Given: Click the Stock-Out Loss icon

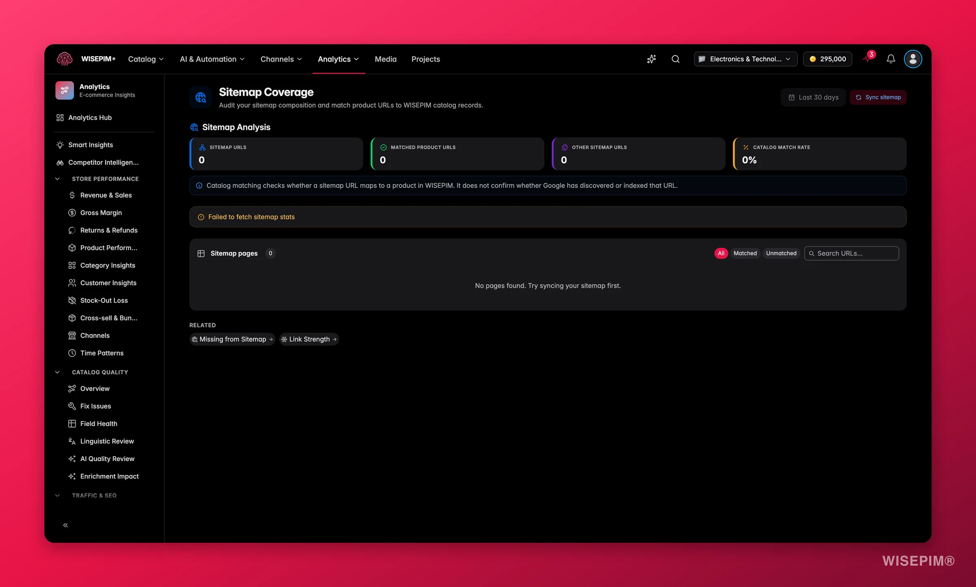Looking at the screenshot, I should [x=72, y=301].
